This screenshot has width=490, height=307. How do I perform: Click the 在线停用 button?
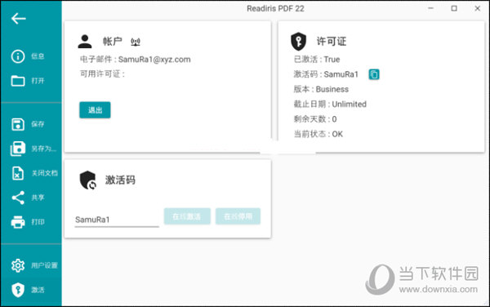(238, 216)
